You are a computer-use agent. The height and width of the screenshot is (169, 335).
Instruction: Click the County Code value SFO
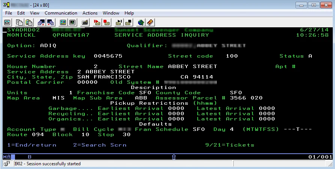(x=236, y=93)
